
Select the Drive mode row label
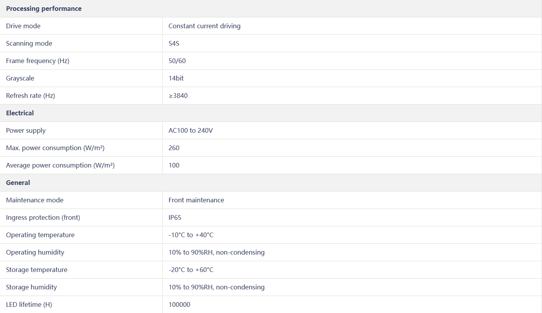click(23, 26)
